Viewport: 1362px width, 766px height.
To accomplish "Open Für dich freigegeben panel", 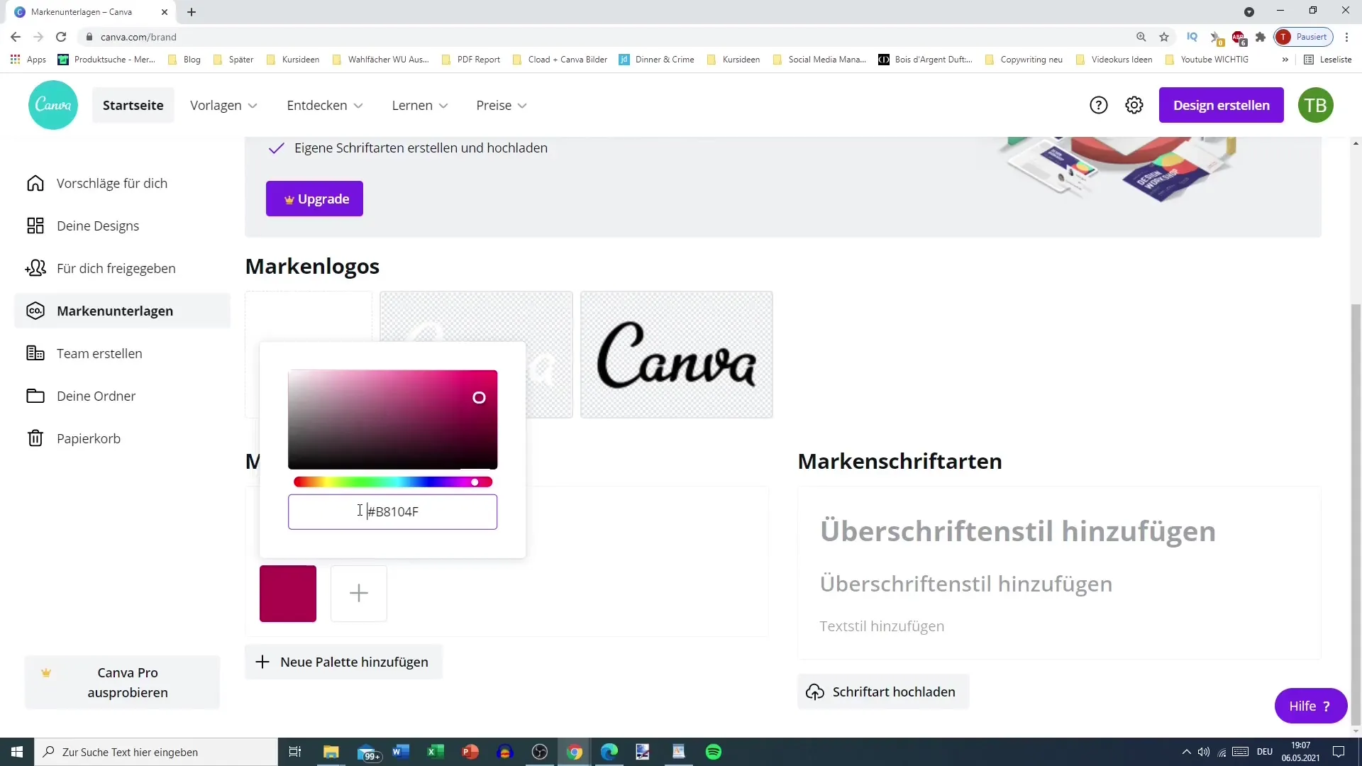I will 116,268.
